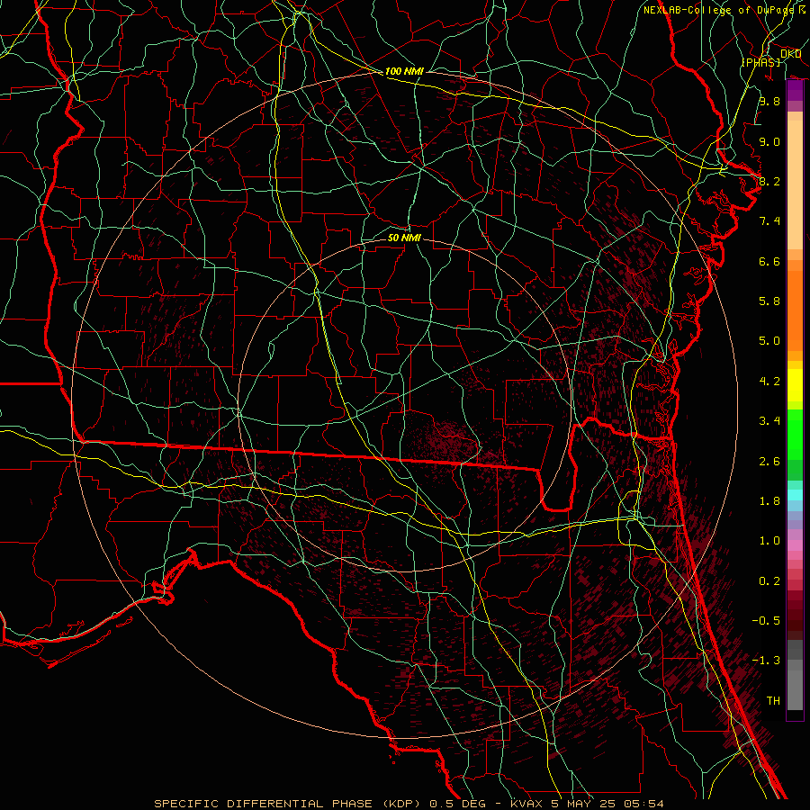Click the 5.0 value on the scale
Screen dimensions: 810x810
(x=769, y=341)
